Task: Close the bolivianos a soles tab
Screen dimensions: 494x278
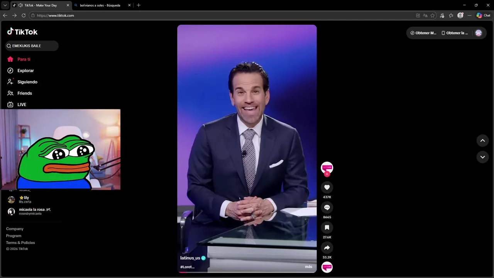Action: (129, 5)
